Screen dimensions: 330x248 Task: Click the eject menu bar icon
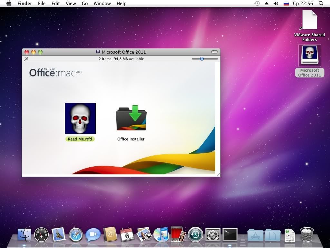pos(267,3)
